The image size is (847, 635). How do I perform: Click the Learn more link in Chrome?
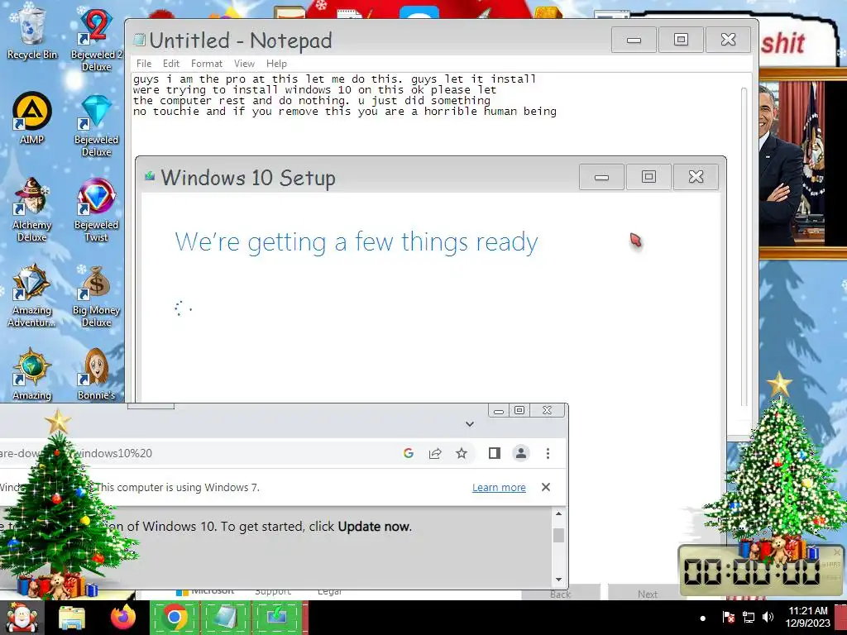(x=499, y=488)
